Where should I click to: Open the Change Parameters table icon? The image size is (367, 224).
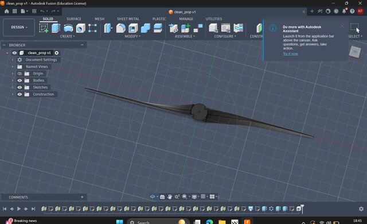(225, 28)
